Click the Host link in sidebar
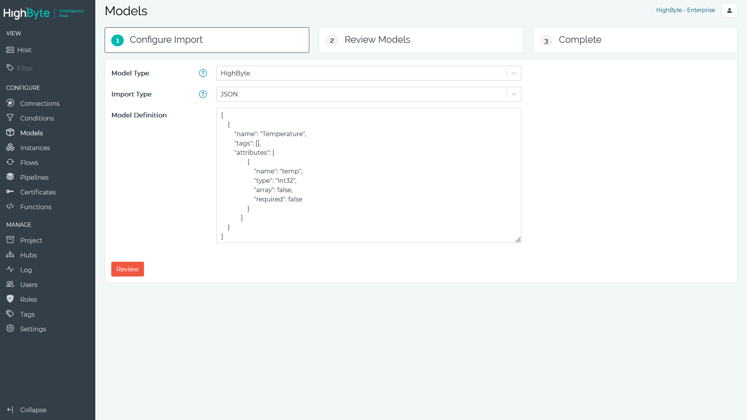Image resolution: width=747 pixels, height=420 pixels. [24, 50]
